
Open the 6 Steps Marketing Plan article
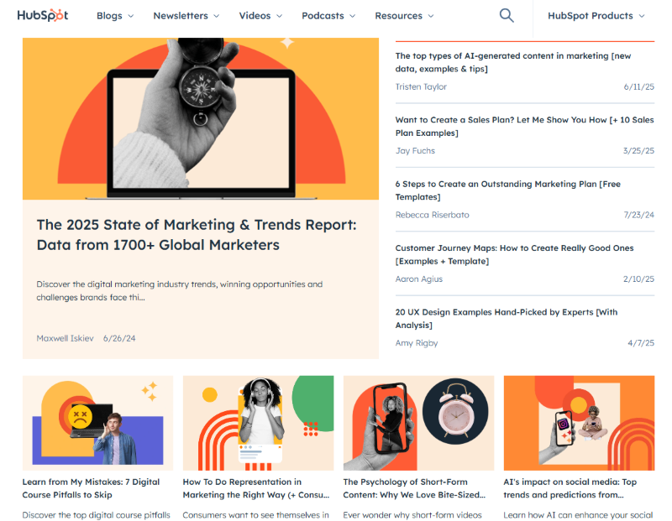(x=507, y=190)
